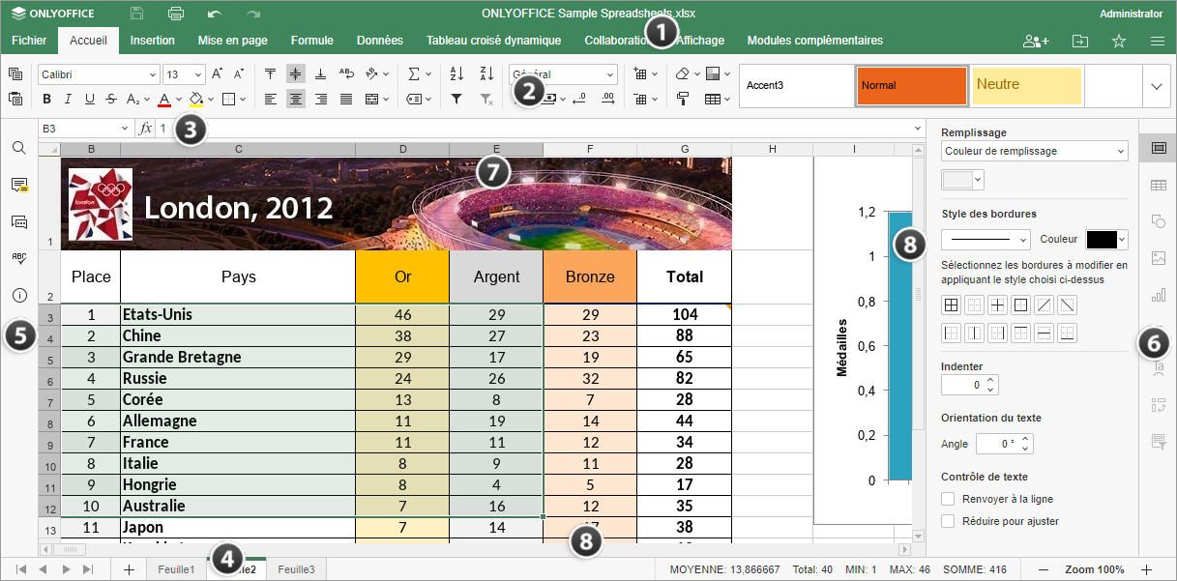This screenshot has width=1177, height=581.
Task: Sort descending Z to A
Action: point(487,74)
